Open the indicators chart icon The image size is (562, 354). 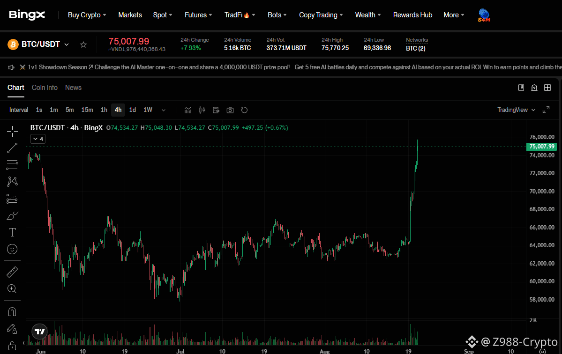(188, 110)
